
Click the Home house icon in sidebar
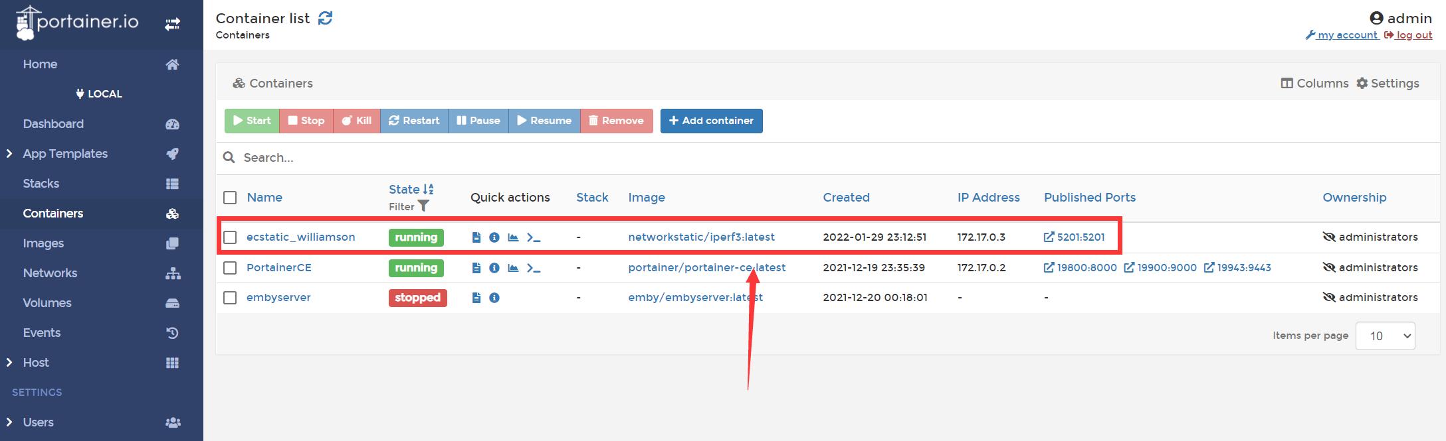pyautogui.click(x=172, y=64)
